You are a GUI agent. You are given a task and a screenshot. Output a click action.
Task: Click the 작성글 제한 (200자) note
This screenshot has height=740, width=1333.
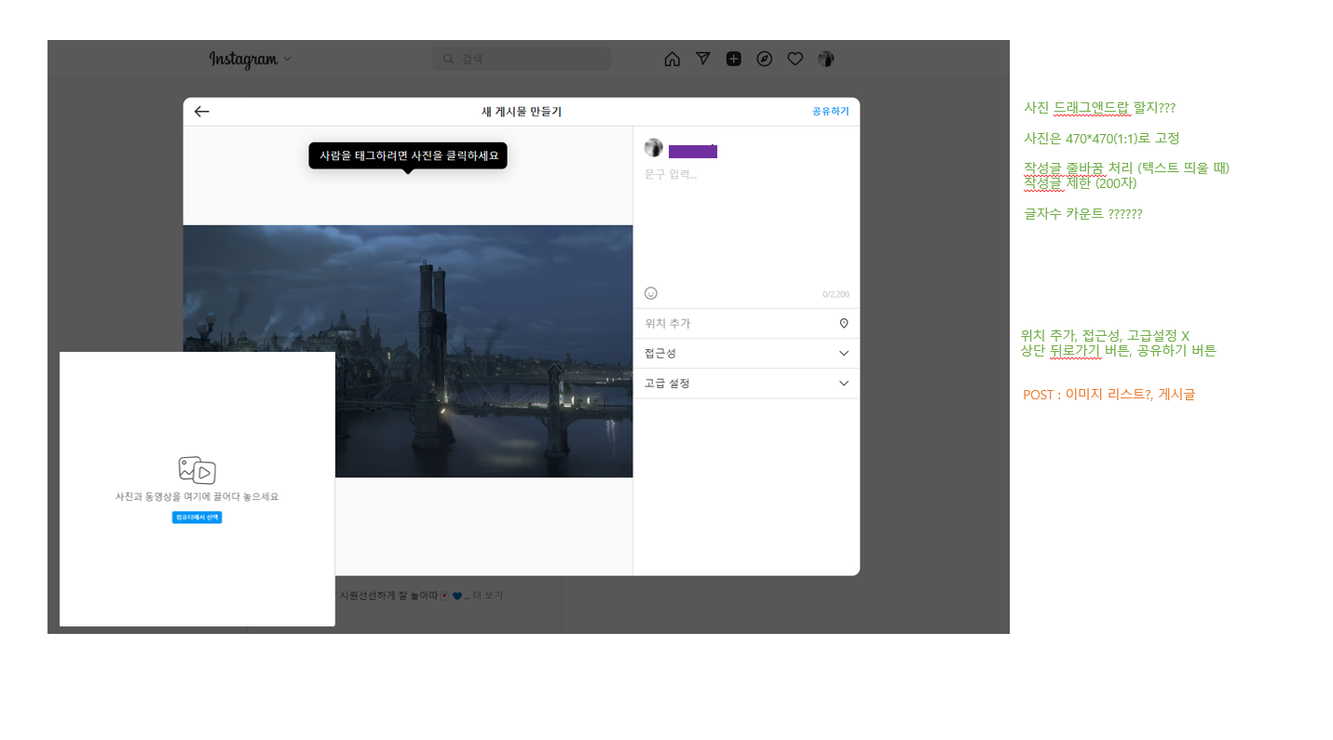tap(1080, 183)
